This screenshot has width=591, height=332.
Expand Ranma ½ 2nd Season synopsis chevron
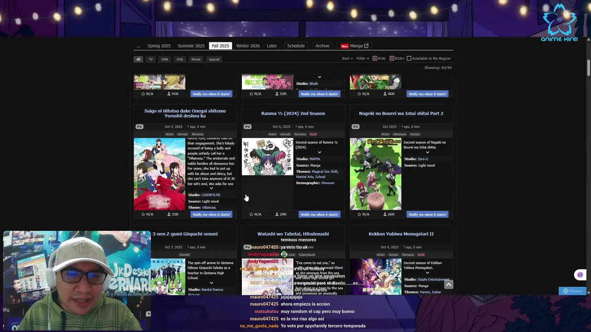click(x=319, y=153)
